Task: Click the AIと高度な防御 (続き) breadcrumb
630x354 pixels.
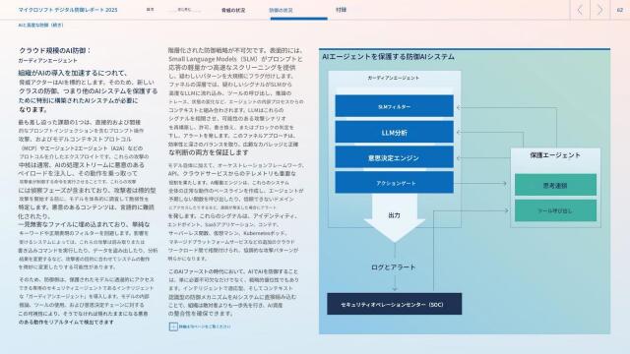Action: (x=40, y=25)
